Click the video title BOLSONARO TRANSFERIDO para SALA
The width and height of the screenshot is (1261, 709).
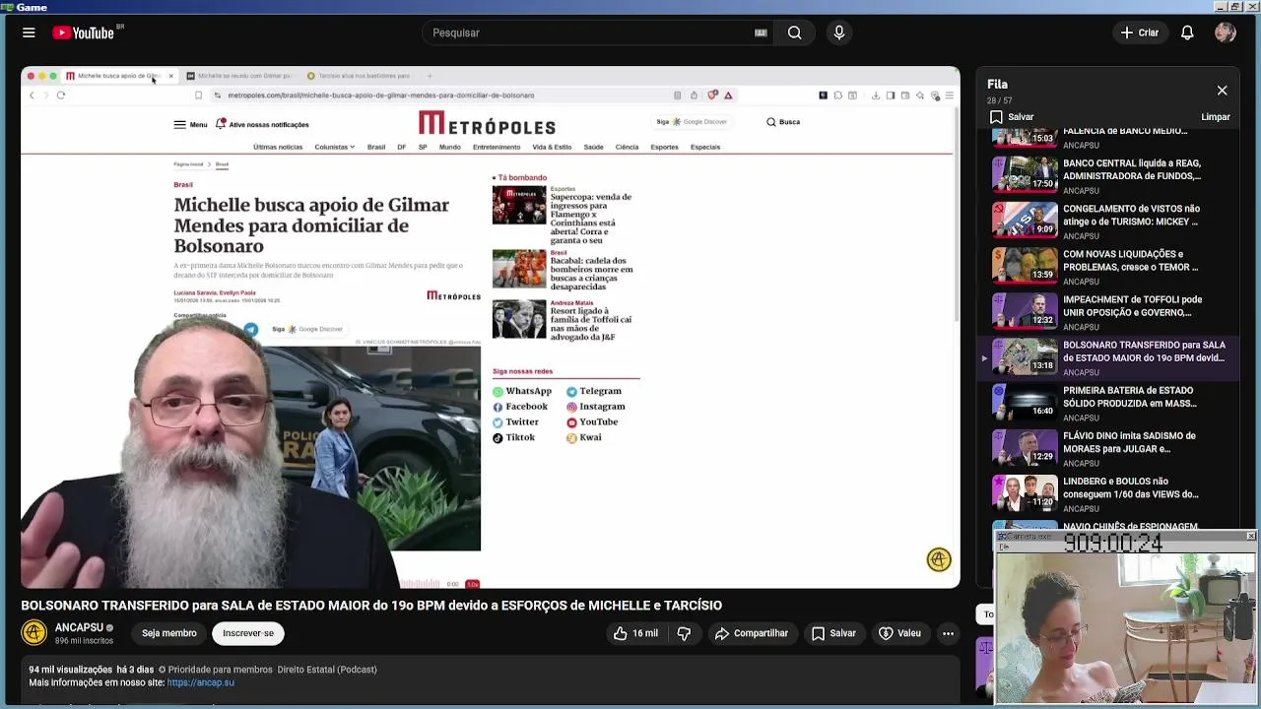pyautogui.click(x=371, y=606)
